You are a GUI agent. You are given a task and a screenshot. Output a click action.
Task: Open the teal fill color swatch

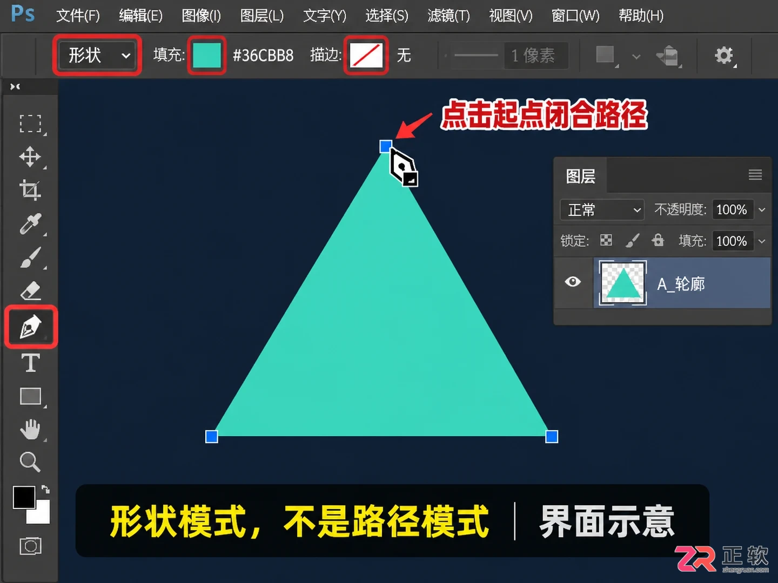[x=207, y=55]
